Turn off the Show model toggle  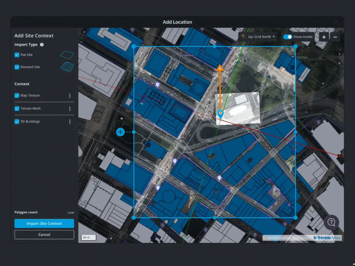(287, 37)
